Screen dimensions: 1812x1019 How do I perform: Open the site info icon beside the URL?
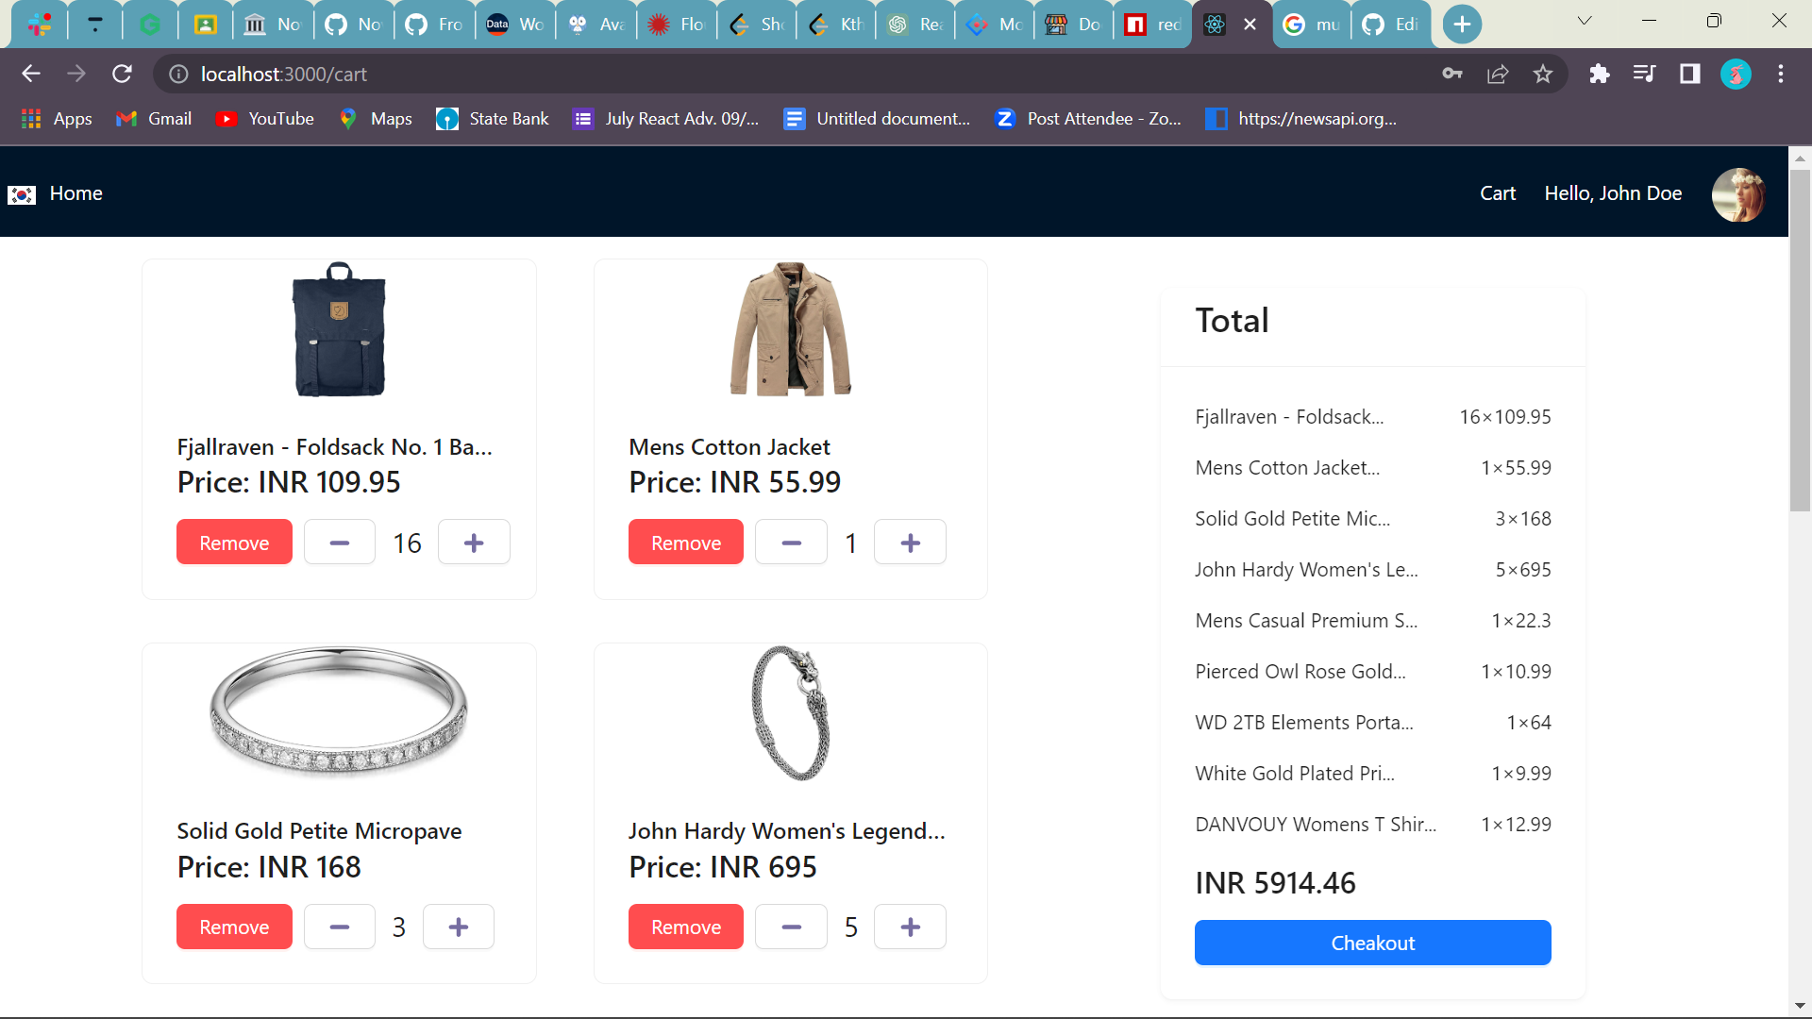coord(178,74)
